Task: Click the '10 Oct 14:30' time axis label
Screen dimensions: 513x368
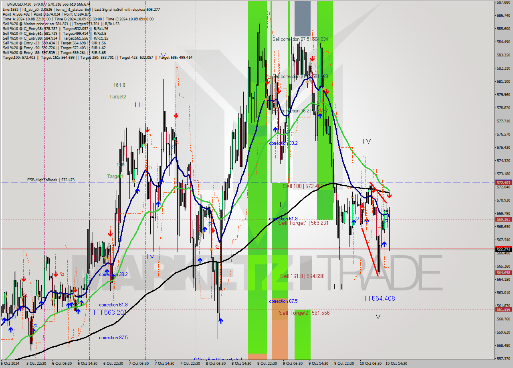Action: 396,364
